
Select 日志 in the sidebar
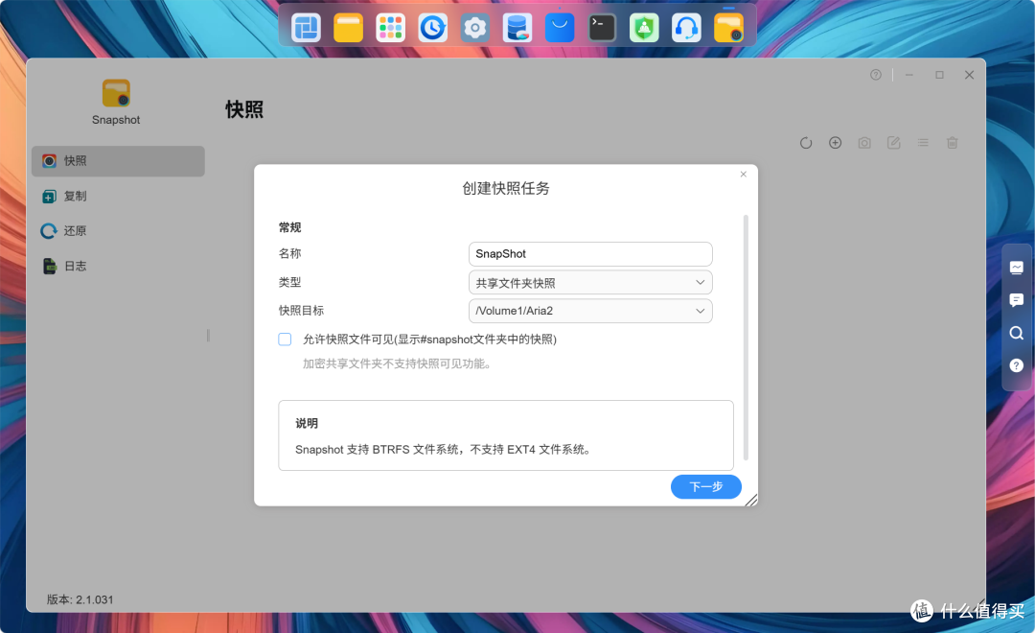118,266
